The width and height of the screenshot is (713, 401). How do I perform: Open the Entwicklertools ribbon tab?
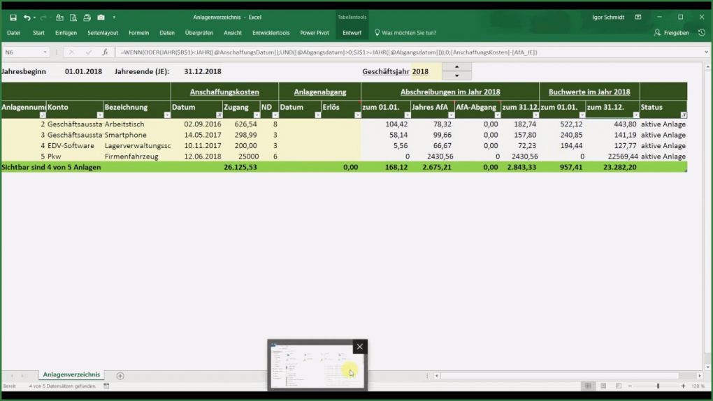[271, 33]
